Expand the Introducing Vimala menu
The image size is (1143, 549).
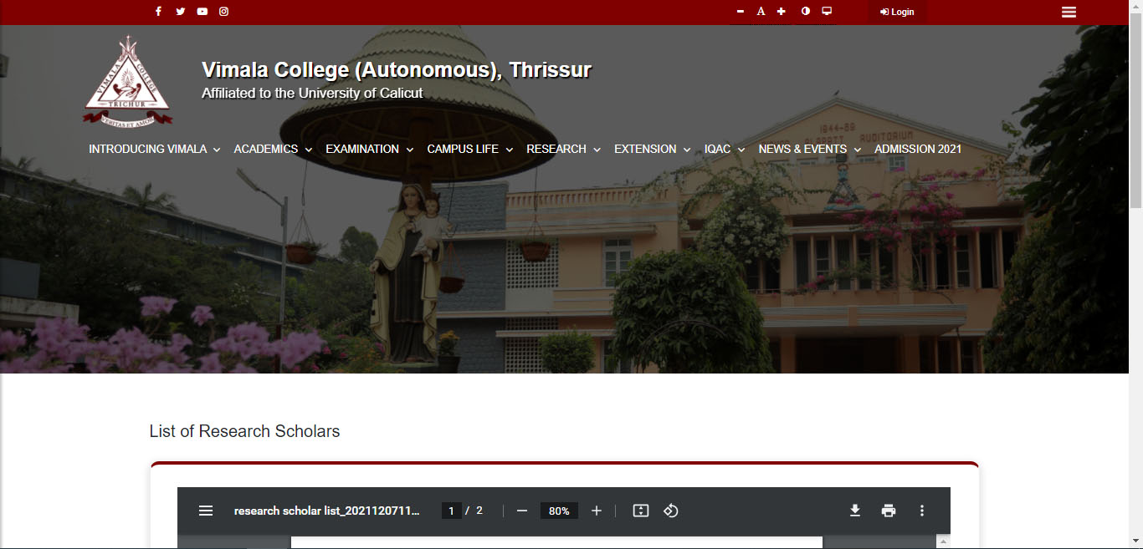[155, 149]
